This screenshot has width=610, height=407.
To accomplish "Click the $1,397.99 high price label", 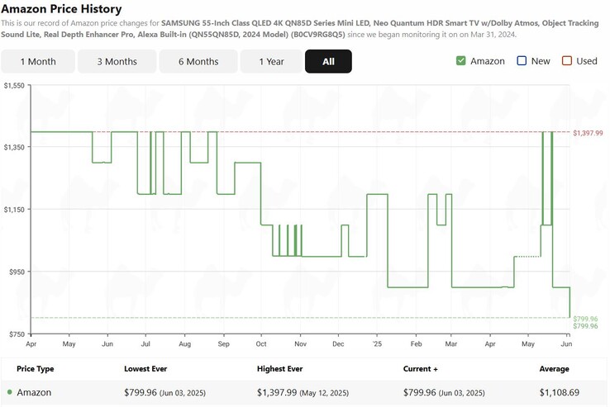I will click(588, 133).
